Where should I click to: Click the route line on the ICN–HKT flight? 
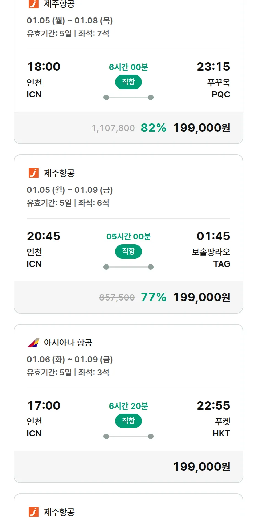128,436
